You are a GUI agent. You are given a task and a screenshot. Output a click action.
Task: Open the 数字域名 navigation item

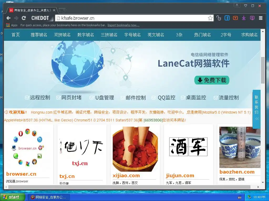coord(86,35)
